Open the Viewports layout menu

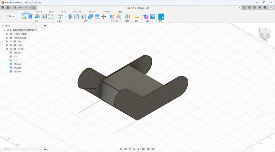point(153,149)
